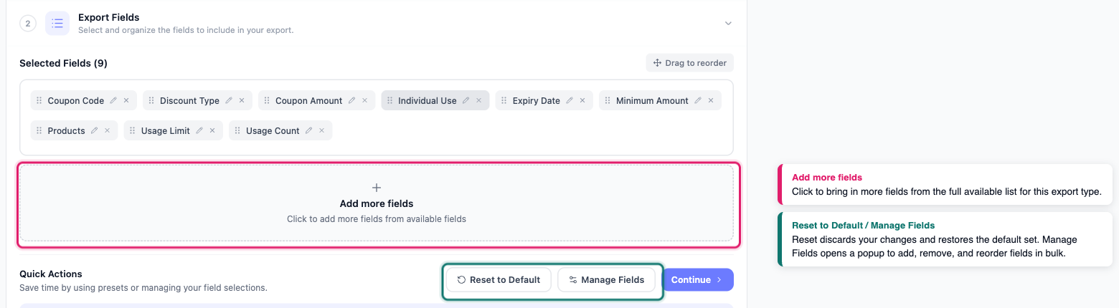
Task: Click the drag handle on Usage Limit chip
Action: pyautogui.click(x=133, y=131)
